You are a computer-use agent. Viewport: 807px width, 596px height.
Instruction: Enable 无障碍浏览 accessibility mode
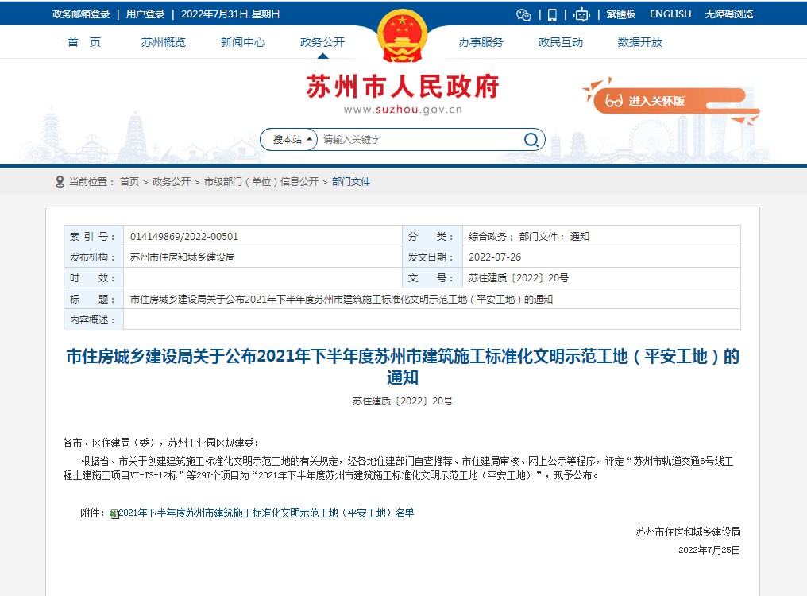point(728,14)
